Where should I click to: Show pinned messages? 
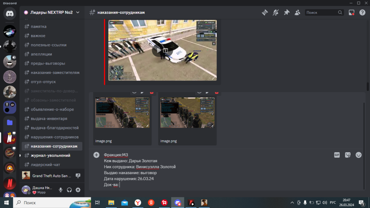coord(286,12)
